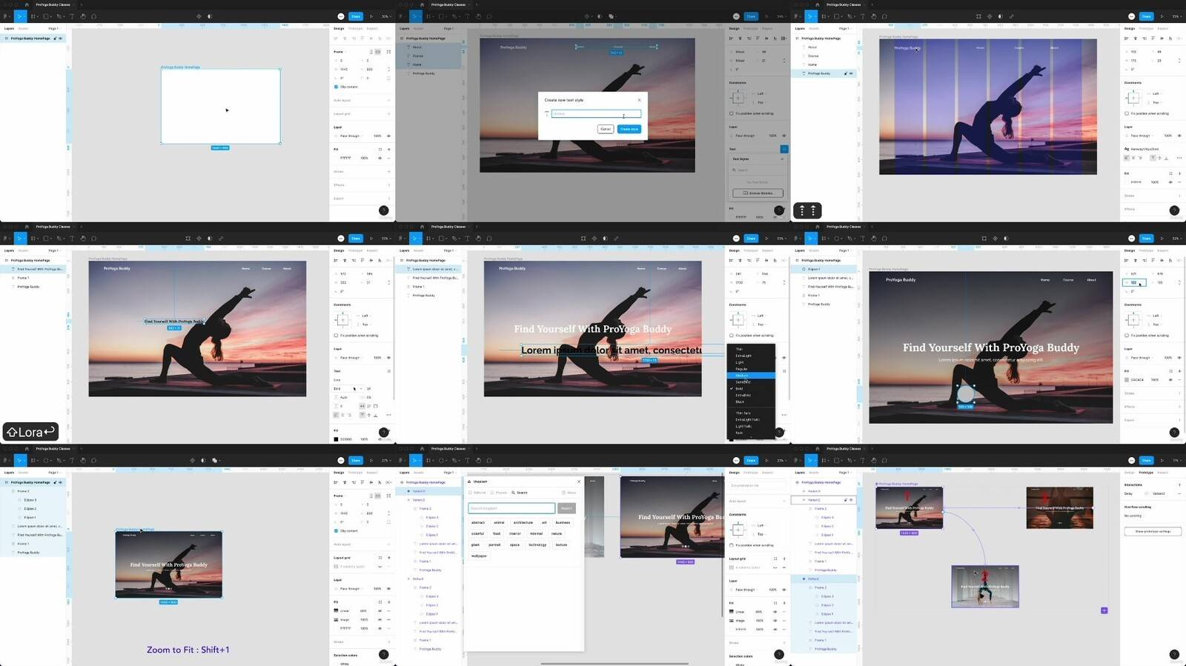Click text styles icon in text style dialog window
1186x666 pixels.
tap(784, 149)
